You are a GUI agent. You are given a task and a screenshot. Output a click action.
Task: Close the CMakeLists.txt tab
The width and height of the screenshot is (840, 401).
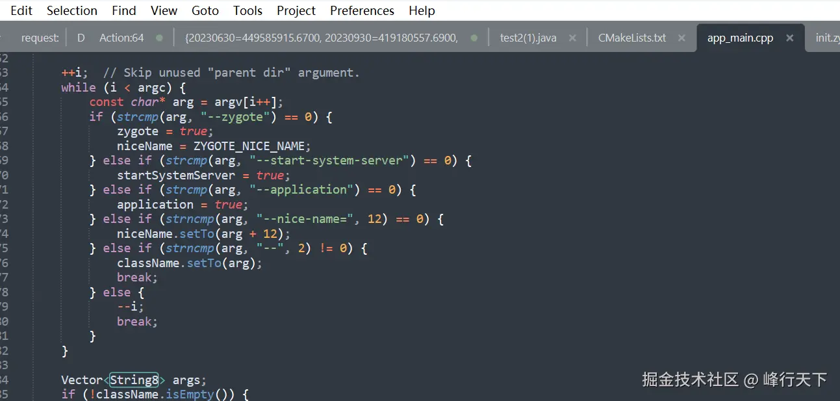point(681,38)
